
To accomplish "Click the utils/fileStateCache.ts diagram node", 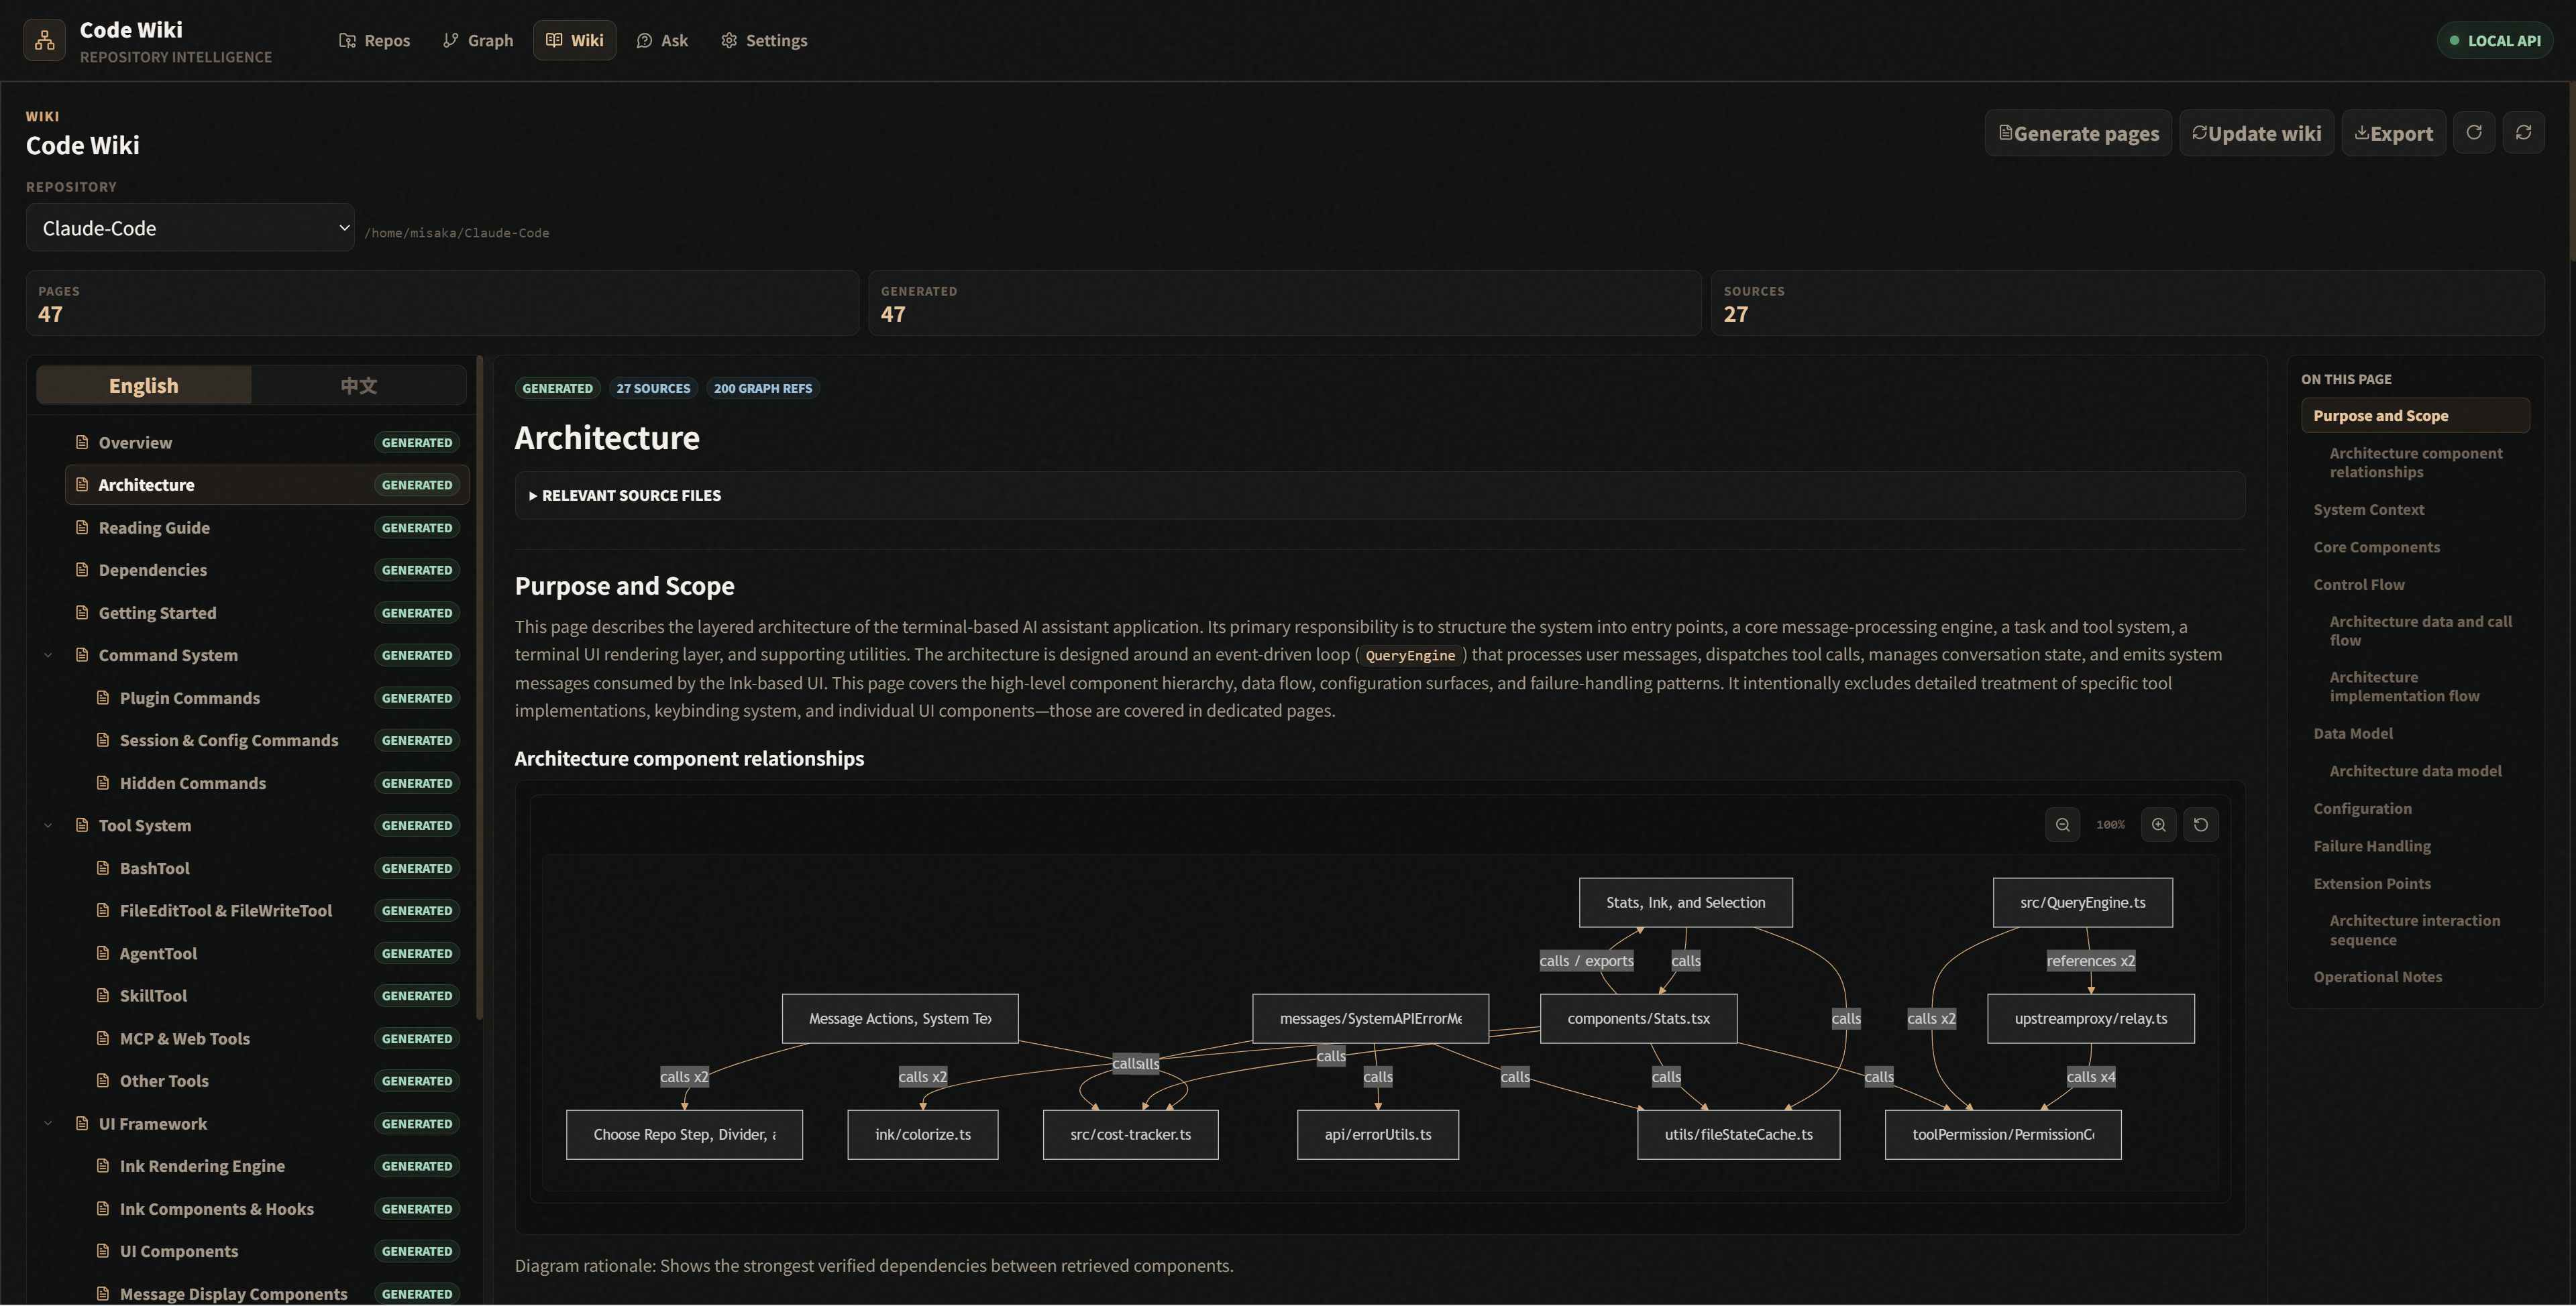I will (x=1738, y=1134).
